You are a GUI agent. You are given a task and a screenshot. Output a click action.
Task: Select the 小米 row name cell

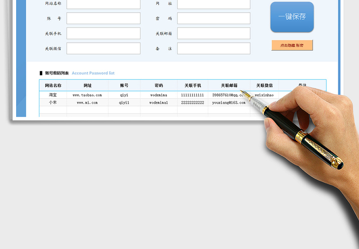click(53, 103)
